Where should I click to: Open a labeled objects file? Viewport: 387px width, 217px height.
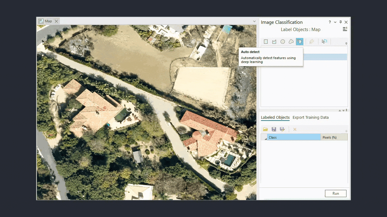click(x=265, y=129)
